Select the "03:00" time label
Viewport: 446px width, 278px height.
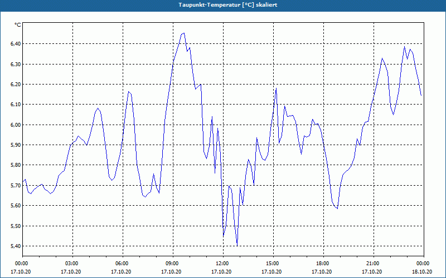click(x=71, y=264)
